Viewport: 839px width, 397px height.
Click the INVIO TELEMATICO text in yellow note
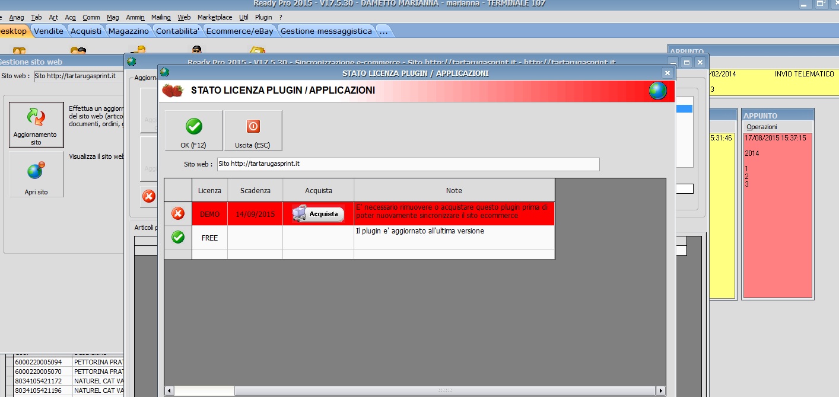[x=804, y=74]
